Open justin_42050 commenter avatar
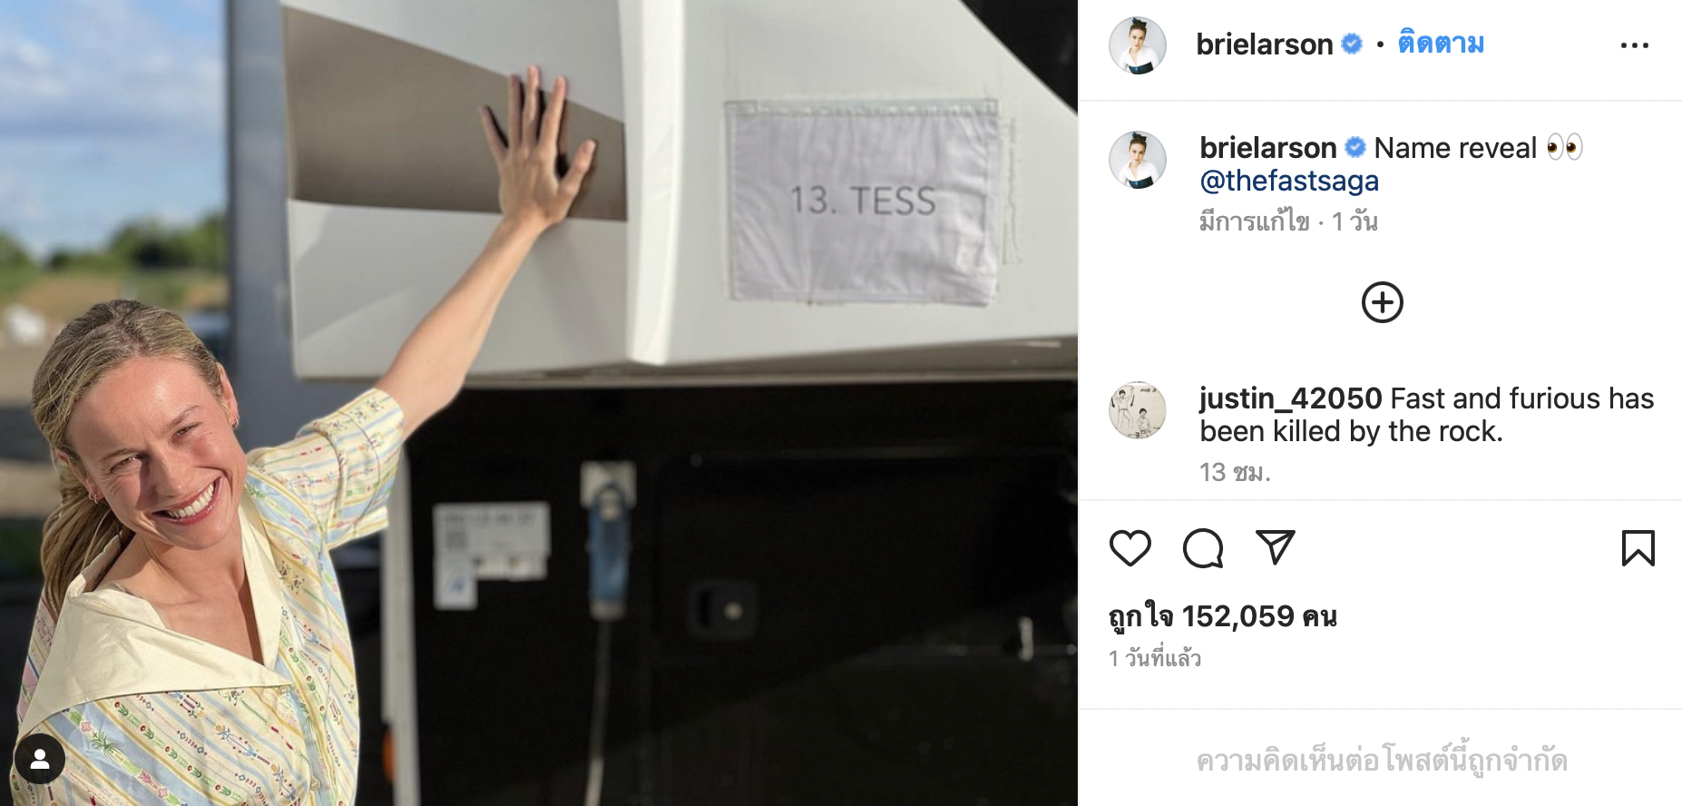Image resolution: width=1682 pixels, height=806 pixels. tap(1137, 410)
